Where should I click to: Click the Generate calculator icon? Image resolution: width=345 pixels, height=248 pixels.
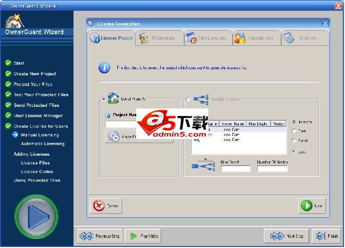288,38
